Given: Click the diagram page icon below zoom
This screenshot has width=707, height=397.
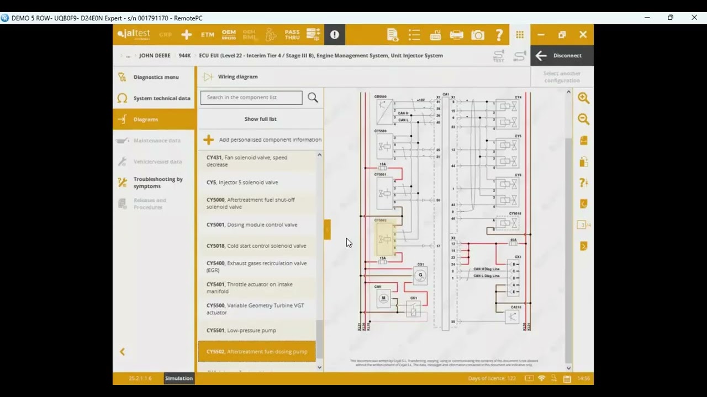Looking at the screenshot, I should [x=583, y=141].
